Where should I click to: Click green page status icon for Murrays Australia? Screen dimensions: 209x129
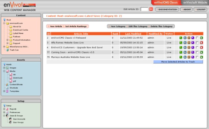201,57
